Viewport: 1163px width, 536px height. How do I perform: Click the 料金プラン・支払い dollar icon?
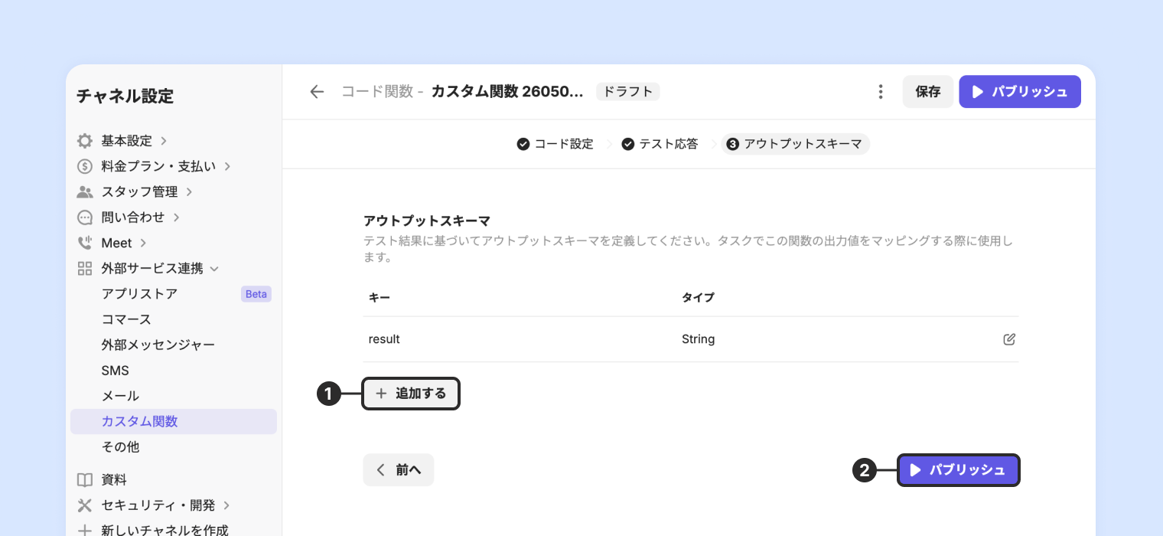[x=85, y=166]
